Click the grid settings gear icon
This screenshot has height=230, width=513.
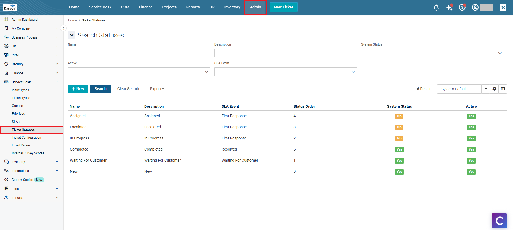coord(494,89)
